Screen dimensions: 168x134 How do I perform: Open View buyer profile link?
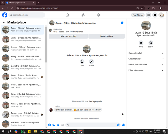click(95, 102)
